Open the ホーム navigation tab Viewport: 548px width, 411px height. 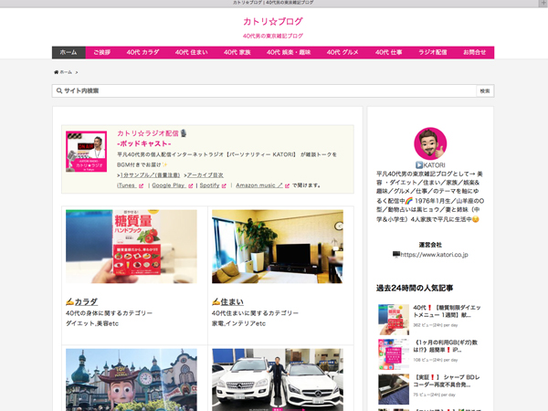(x=68, y=52)
